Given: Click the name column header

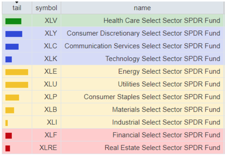Looking at the screenshot, I should (142, 8).
